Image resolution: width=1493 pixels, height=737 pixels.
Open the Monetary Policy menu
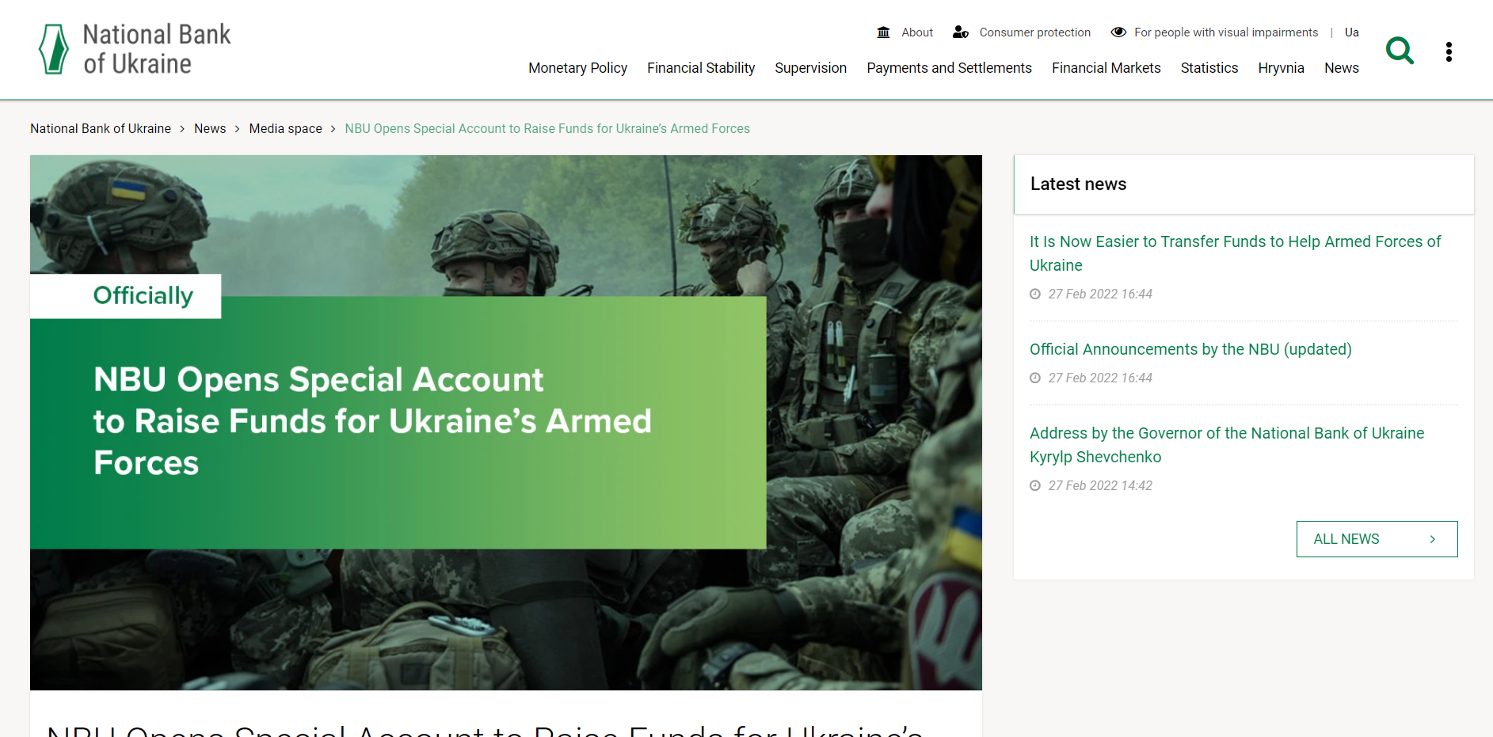pyautogui.click(x=577, y=68)
